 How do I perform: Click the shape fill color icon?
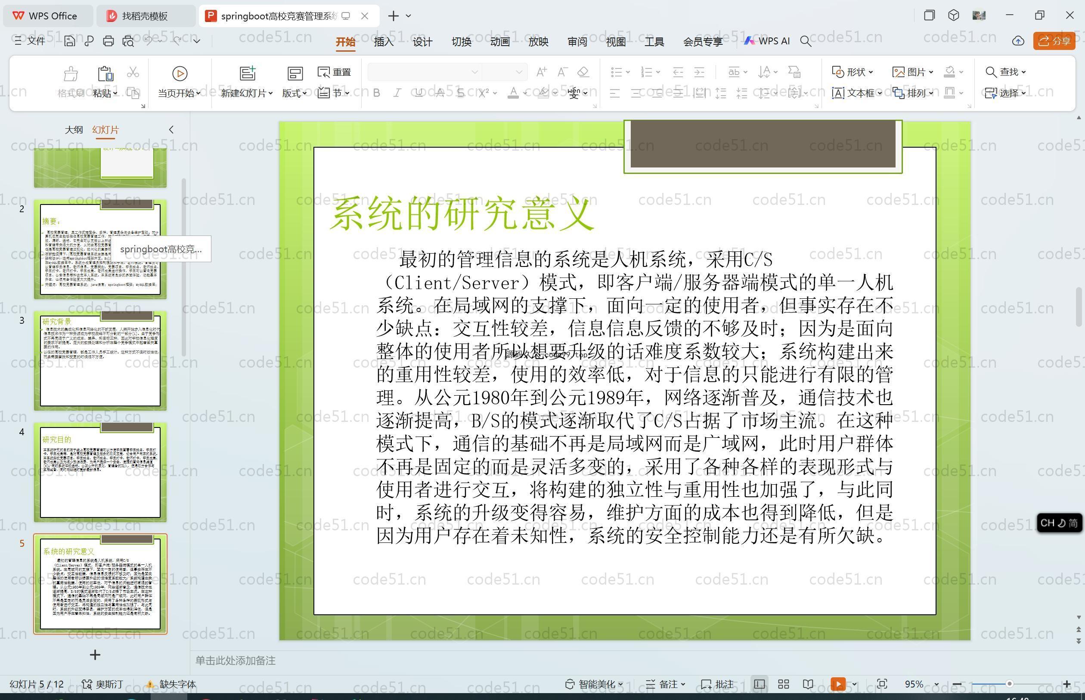[x=949, y=72]
